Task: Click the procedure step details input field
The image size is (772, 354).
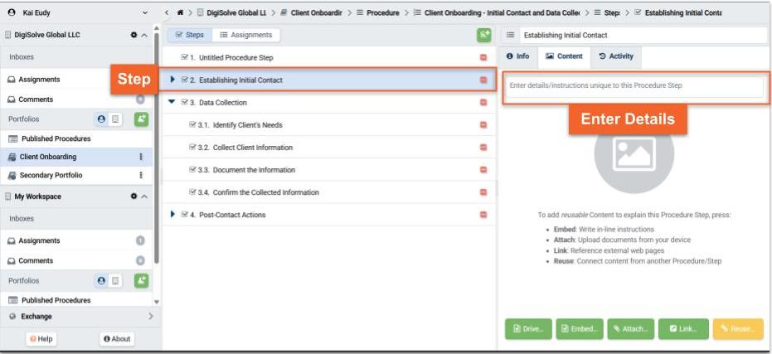Action: click(x=634, y=86)
